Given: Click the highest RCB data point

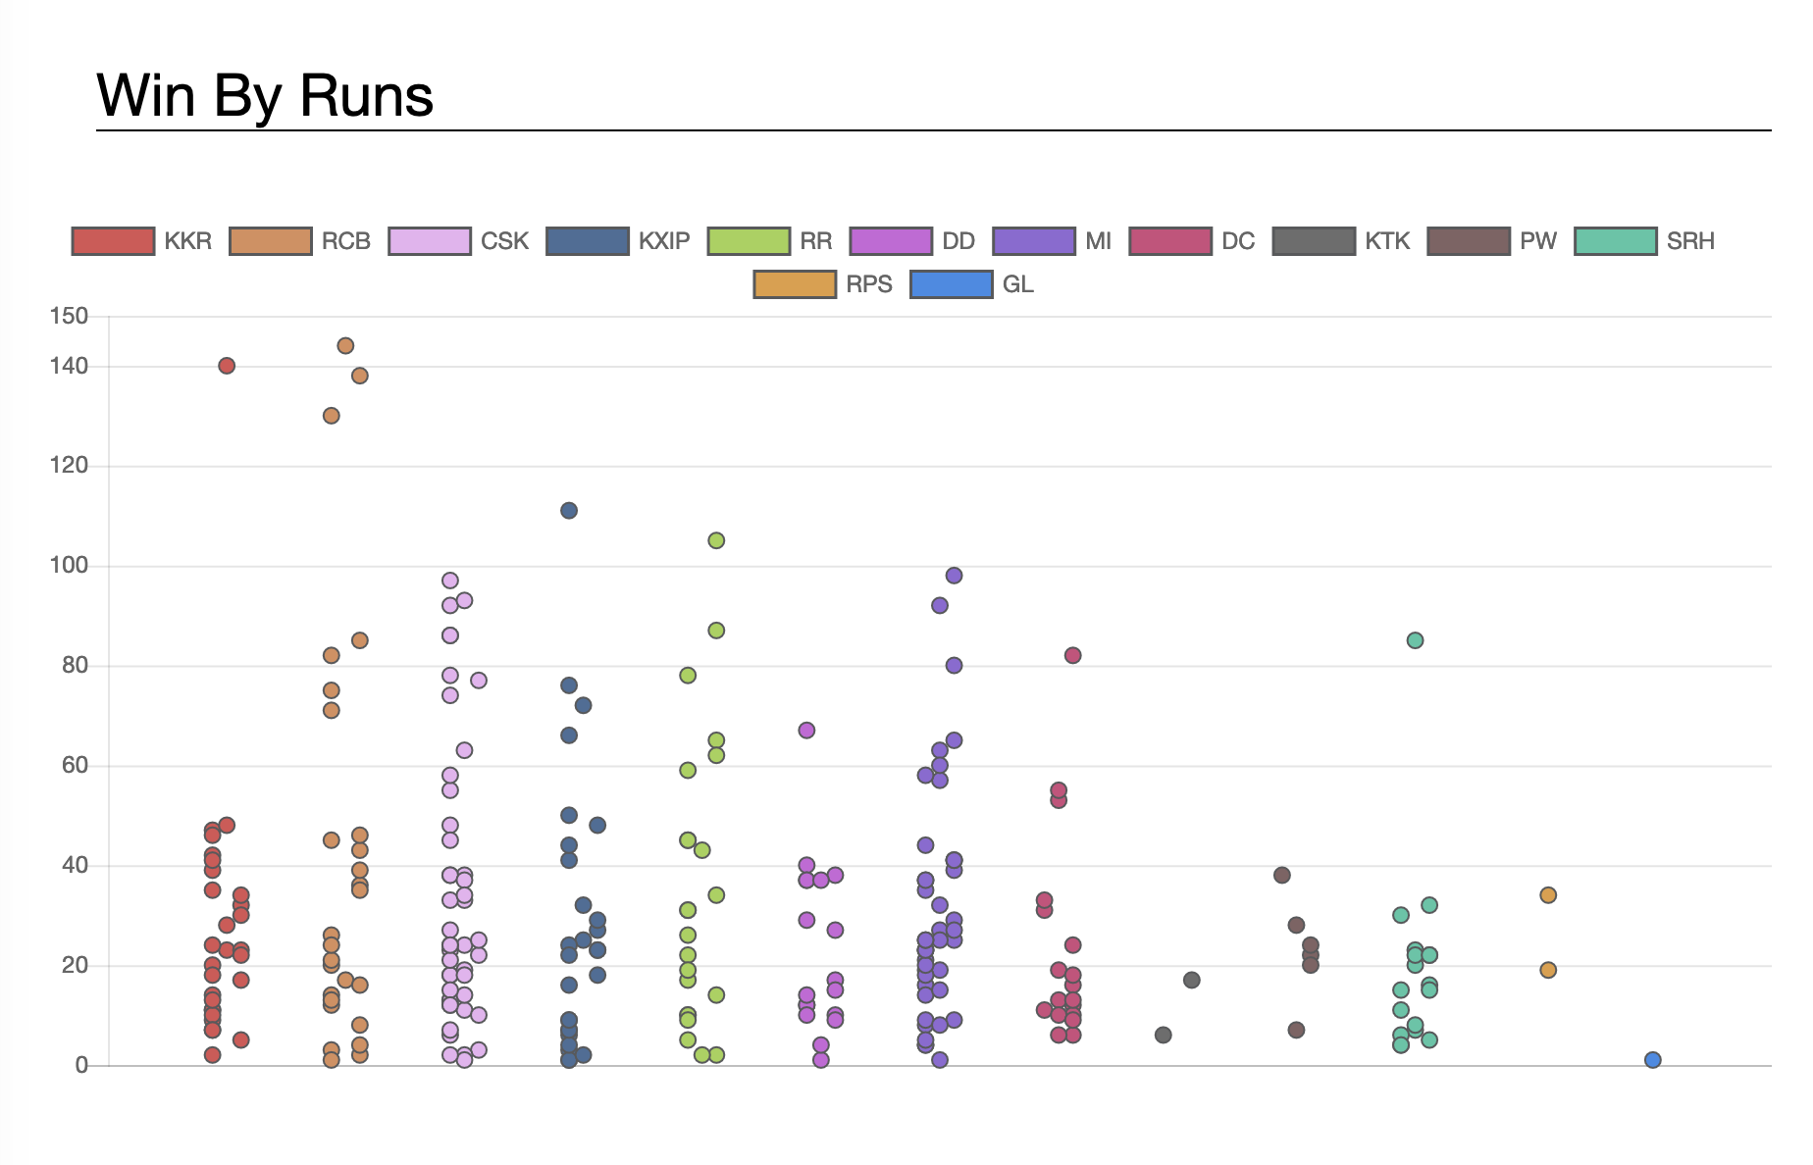Looking at the screenshot, I should point(345,346).
